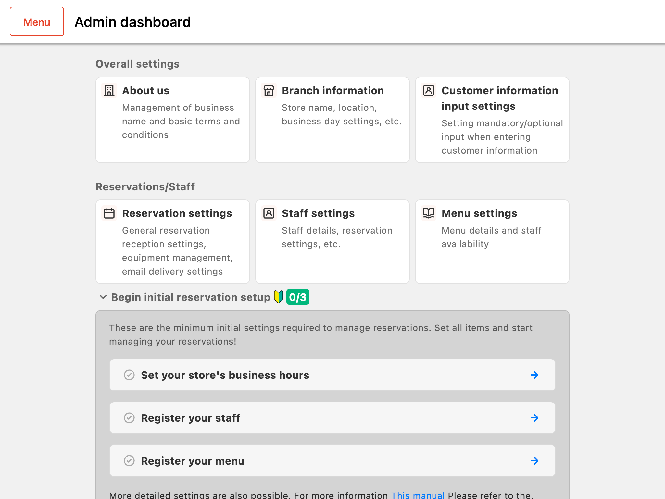This screenshot has width=665, height=499.
Task: Open the Menu button in top-left corner
Action: click(x=36, y=21)
